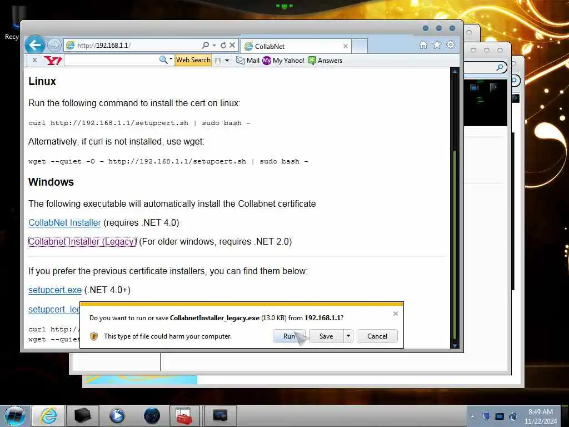
Task: Click the Windows heading text
Action: point(51,182)
